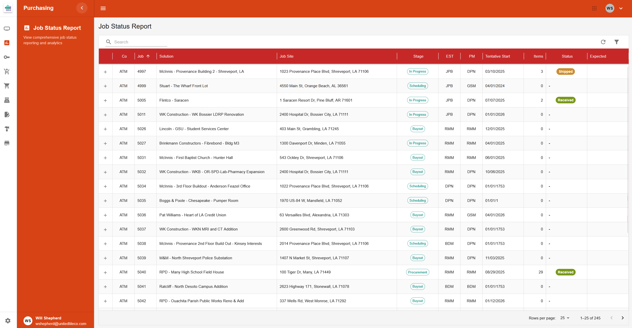This screenshot has height=328, width=632.
Task: Open the cash register sidebar icon
Action: click(x=7, y=100)
